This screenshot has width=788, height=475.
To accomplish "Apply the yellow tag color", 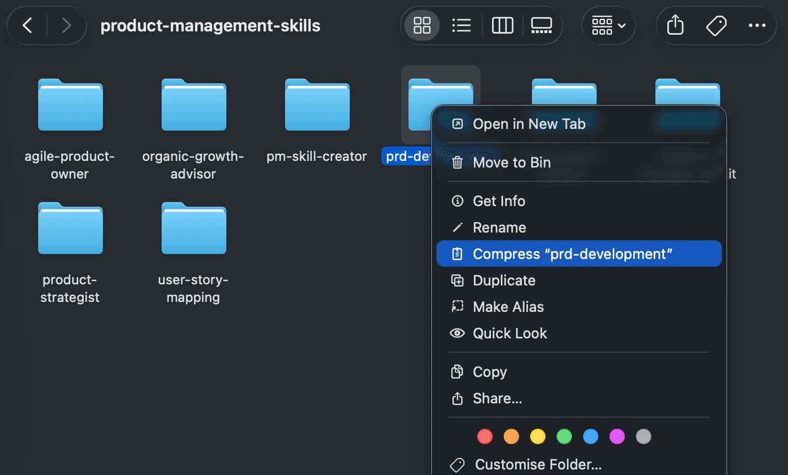I will pyautogui.click(x=538, y=436).
